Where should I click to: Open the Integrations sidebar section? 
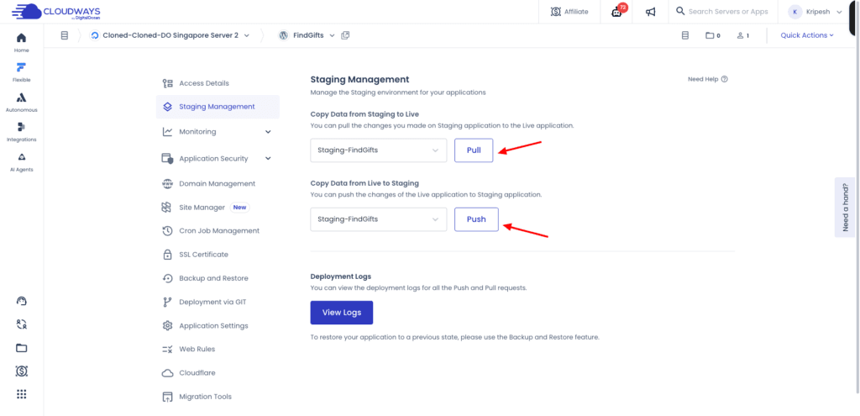point(21,132)
